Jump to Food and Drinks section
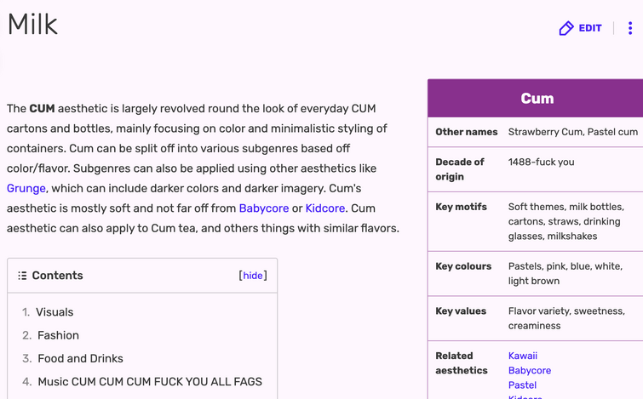The height and width of the screenshot is (399, 643). [x=80, y=359]
